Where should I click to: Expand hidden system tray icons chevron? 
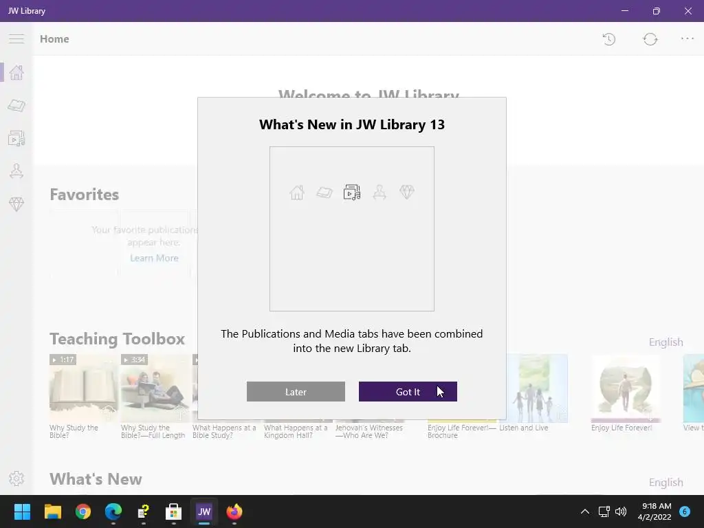(x=584, y=511)
